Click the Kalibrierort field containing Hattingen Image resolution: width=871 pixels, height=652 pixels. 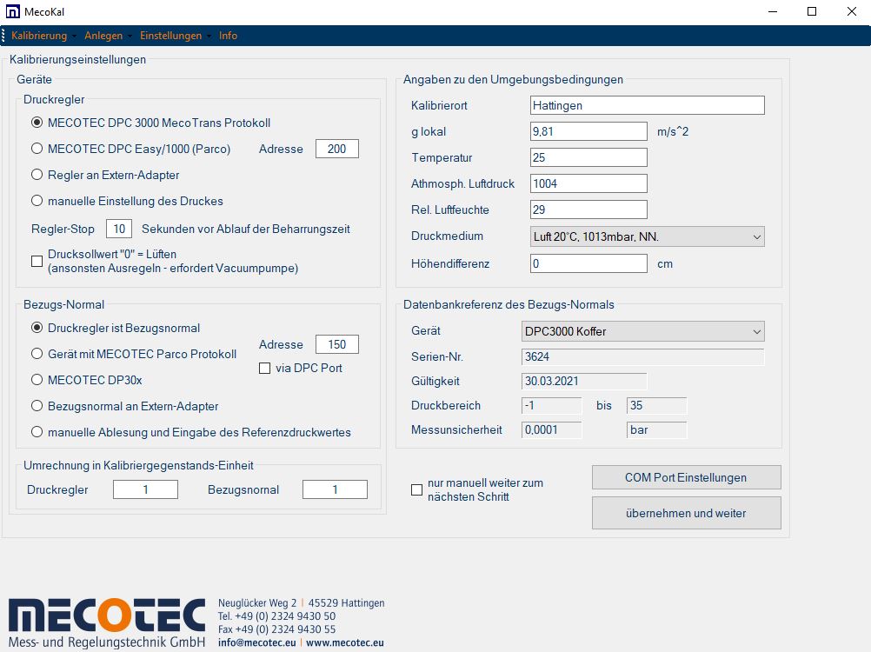[647, 105]
